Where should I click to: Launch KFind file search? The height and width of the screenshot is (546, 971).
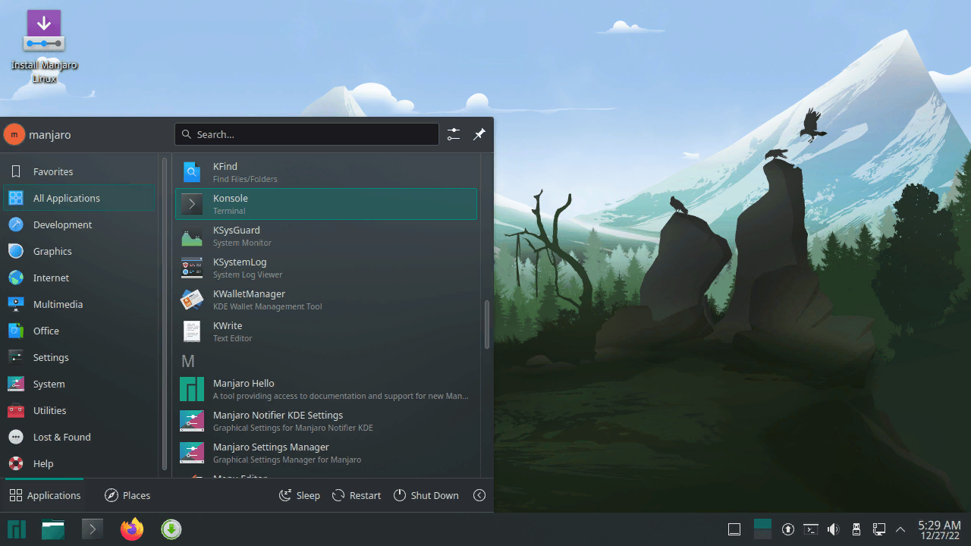[x=326, y=172]
